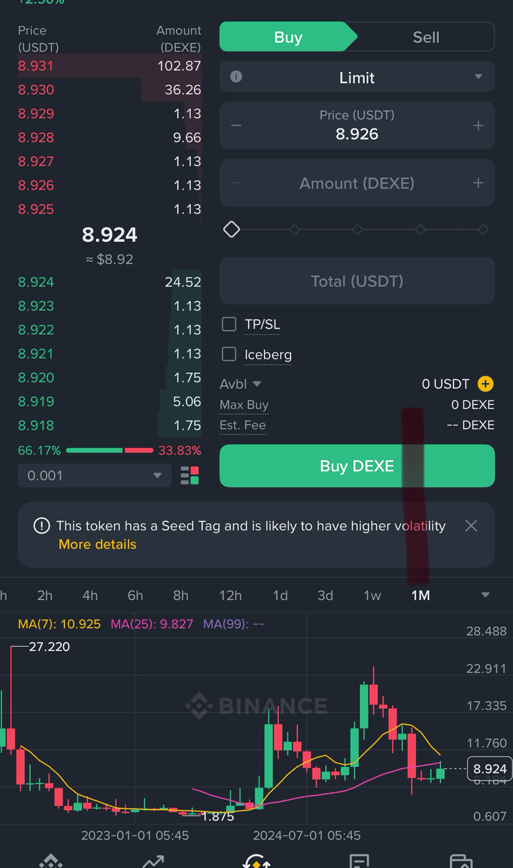Open the More details link
513x868 pixels.
97,544
